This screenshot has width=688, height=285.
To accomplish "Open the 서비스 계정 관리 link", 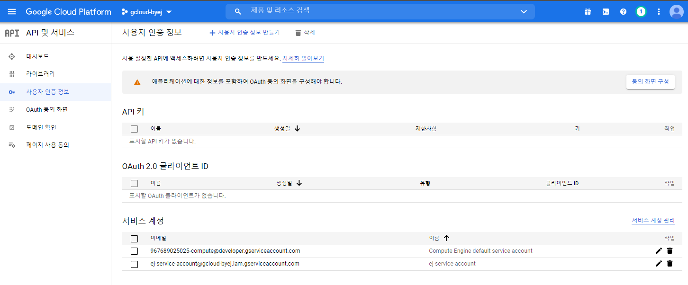I will pyautogui.click(x=653, y=221).
